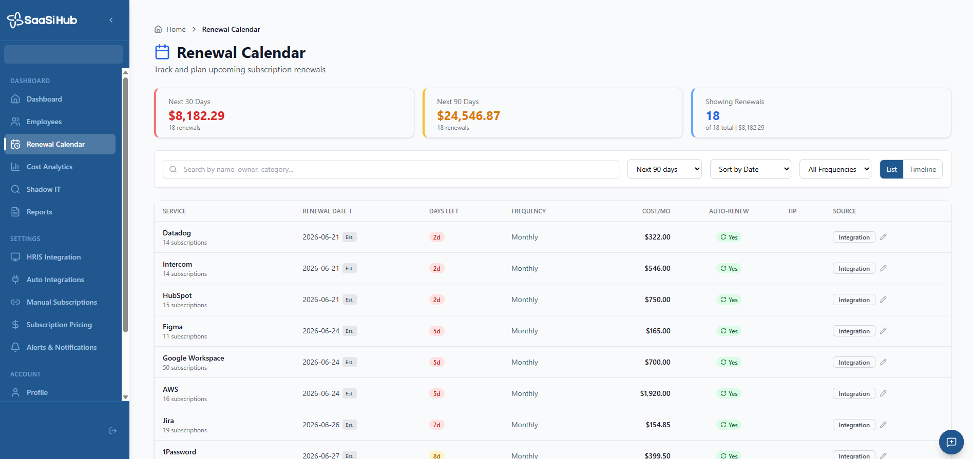Select Renewal Calendar in the sidebar
Image resolution: width=973 pixels, height=459 pixels.
(x=60, y=144)
